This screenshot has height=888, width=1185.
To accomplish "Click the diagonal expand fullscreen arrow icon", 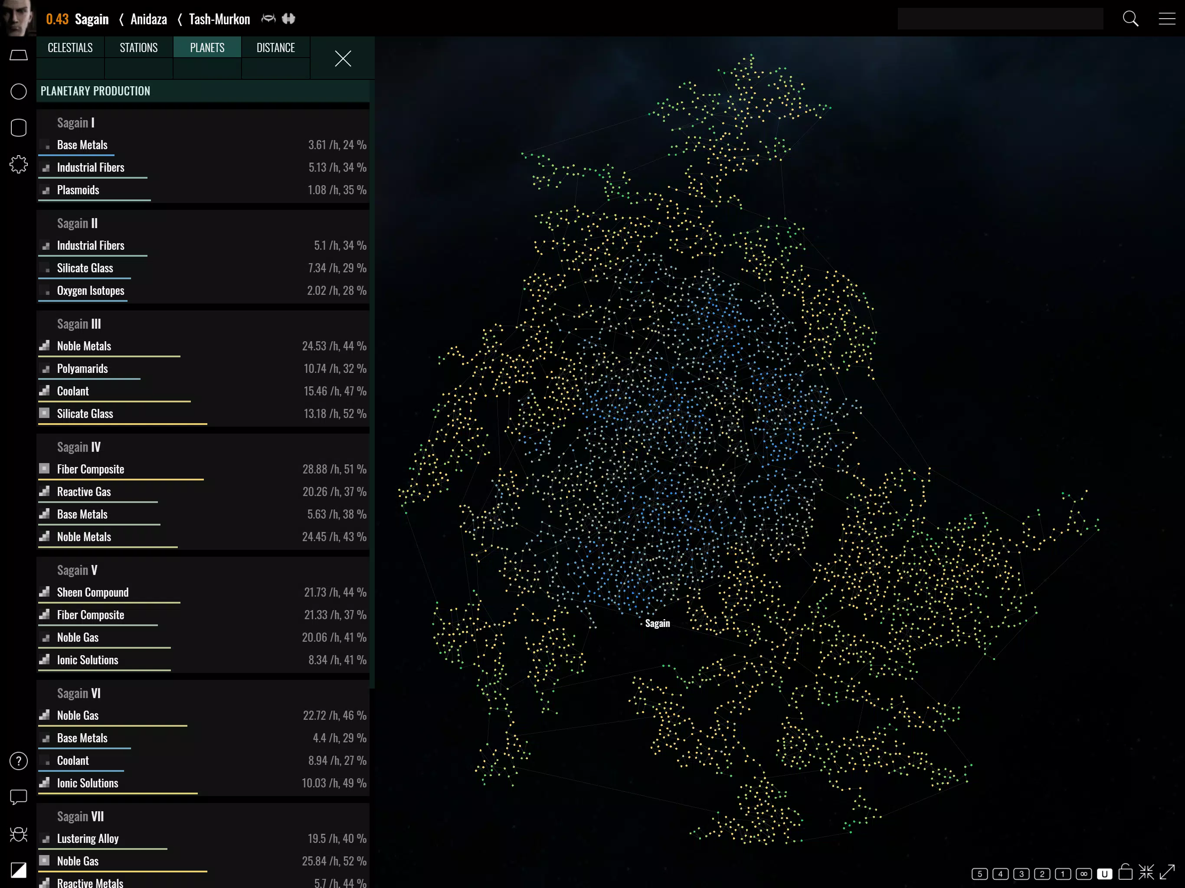I will (1167, 872).
